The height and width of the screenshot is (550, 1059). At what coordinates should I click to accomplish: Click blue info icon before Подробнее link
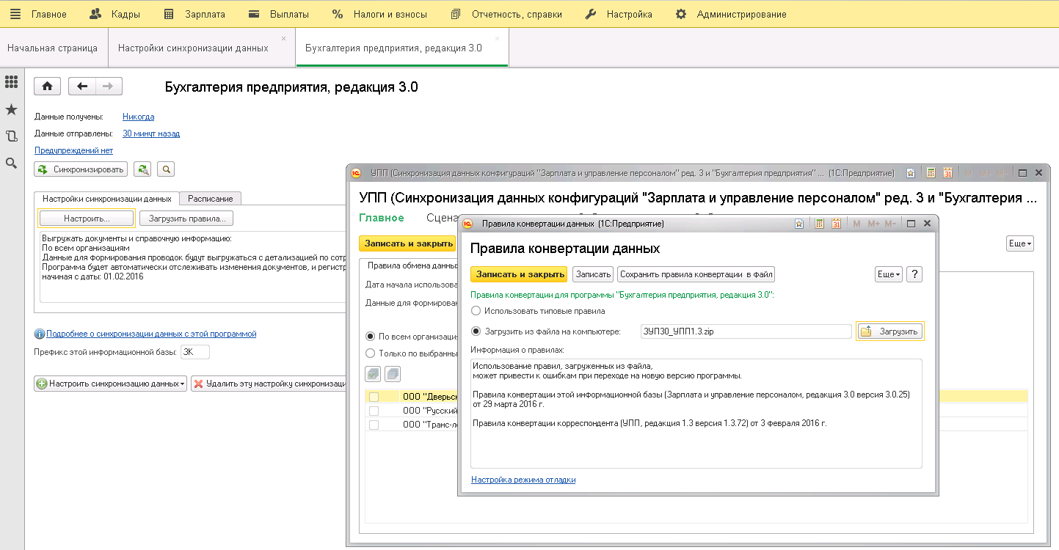(x=40, y=334)
